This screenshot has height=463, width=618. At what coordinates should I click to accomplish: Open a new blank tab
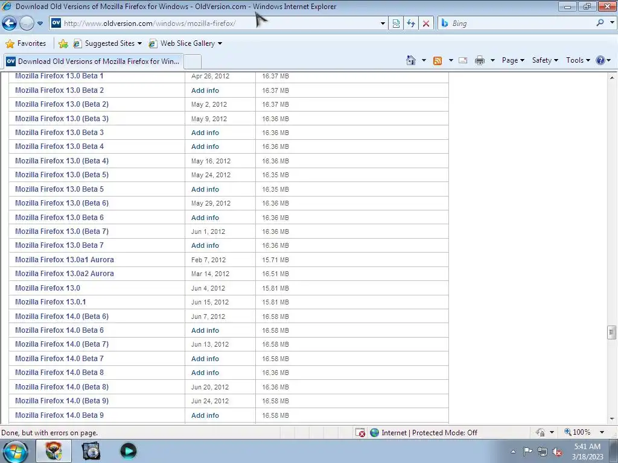[193, 62]
